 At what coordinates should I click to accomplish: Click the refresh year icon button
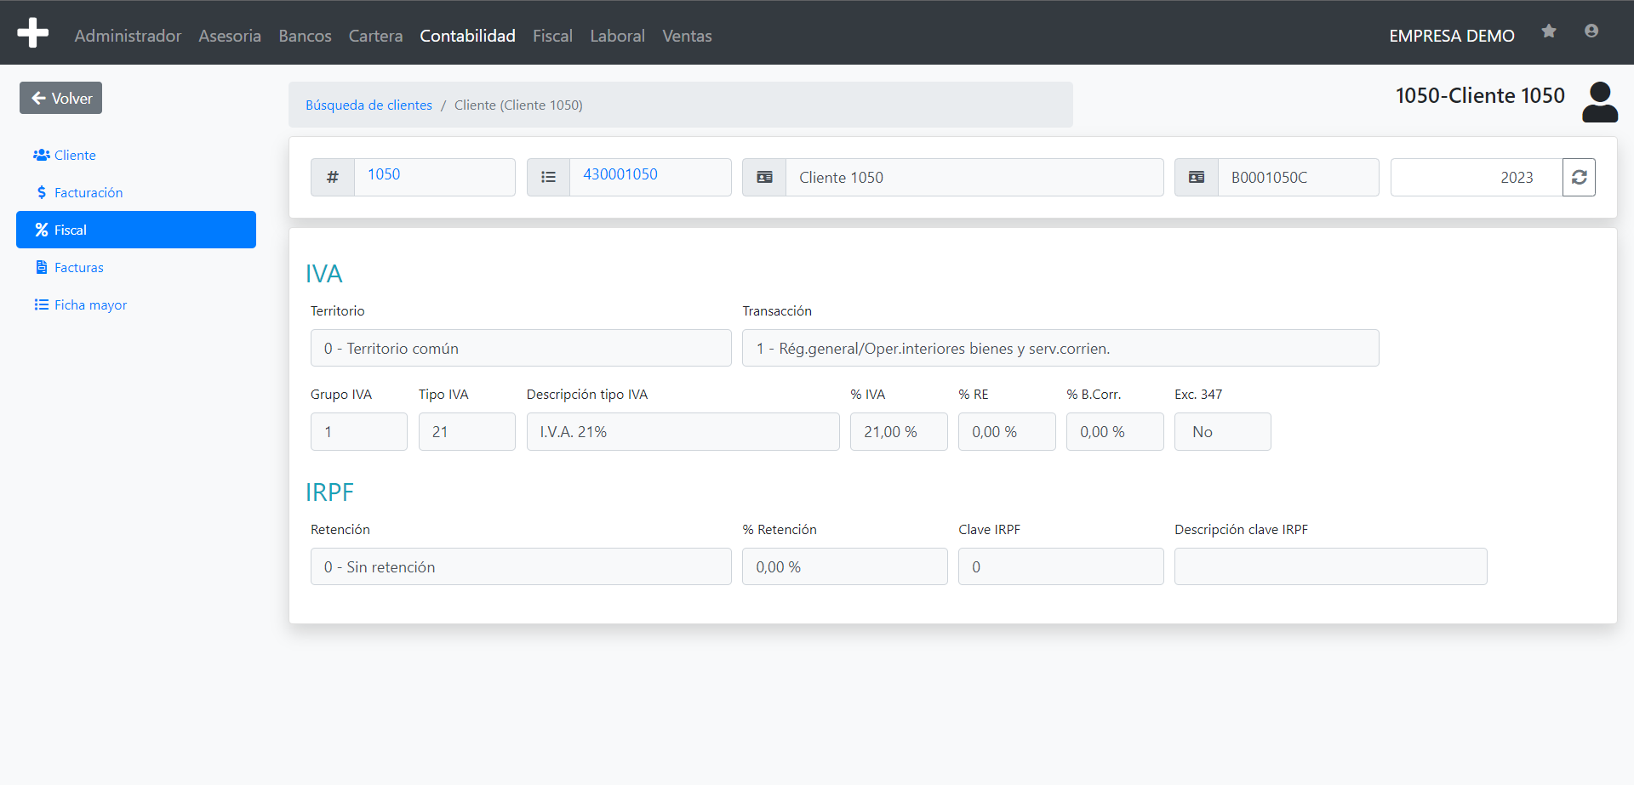tap(1579, 177)
